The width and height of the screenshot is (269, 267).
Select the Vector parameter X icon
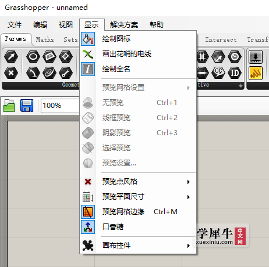pos(11,73)
